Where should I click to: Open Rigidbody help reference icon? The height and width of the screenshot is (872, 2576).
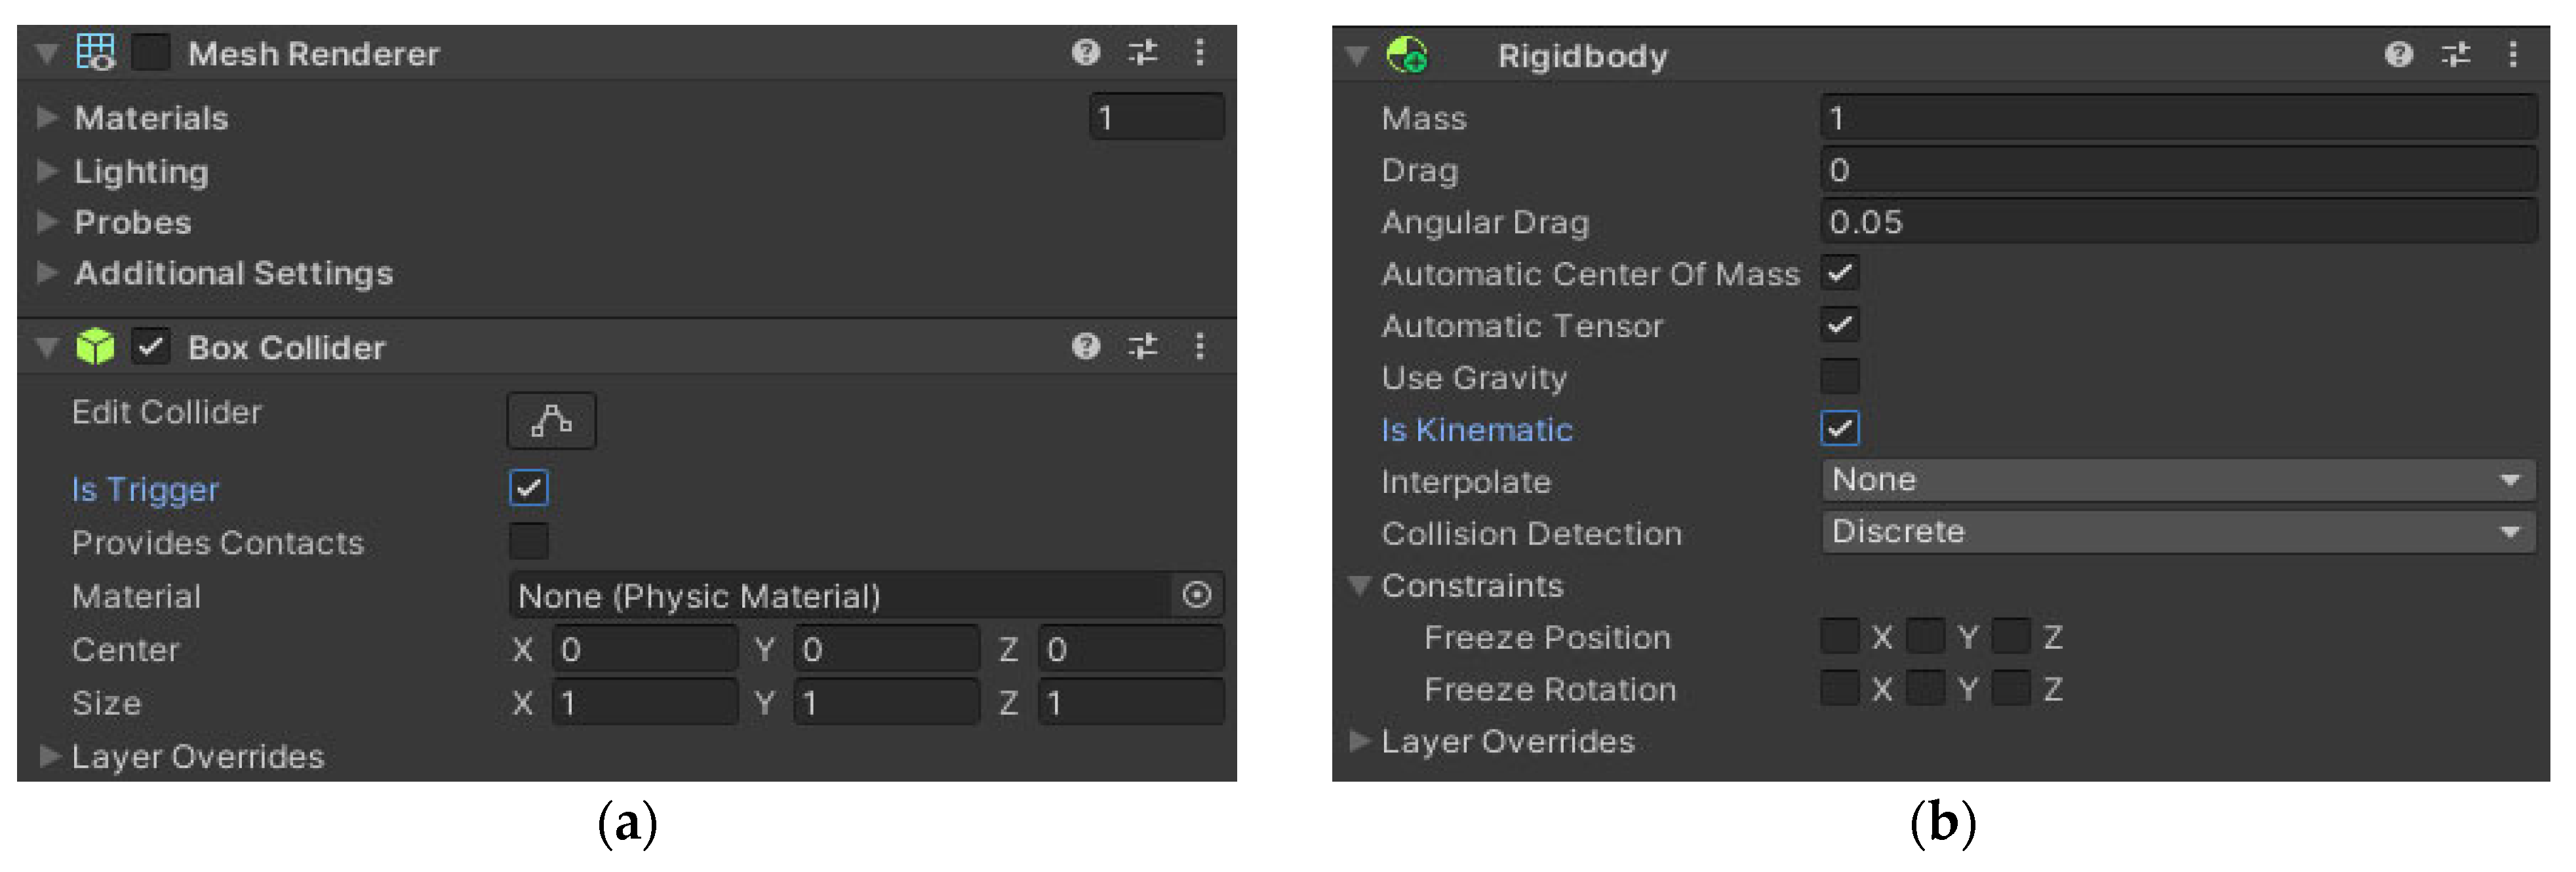point(2398,54)
